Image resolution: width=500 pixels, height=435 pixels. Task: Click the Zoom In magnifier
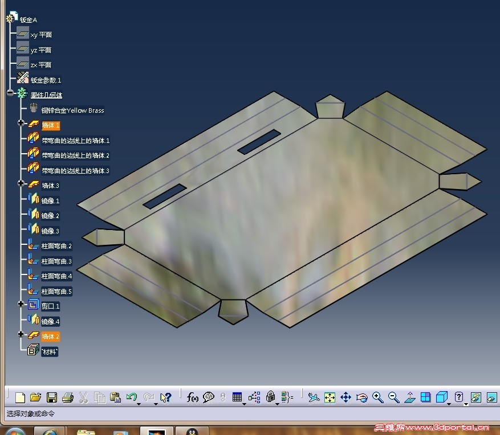(378, 397)
